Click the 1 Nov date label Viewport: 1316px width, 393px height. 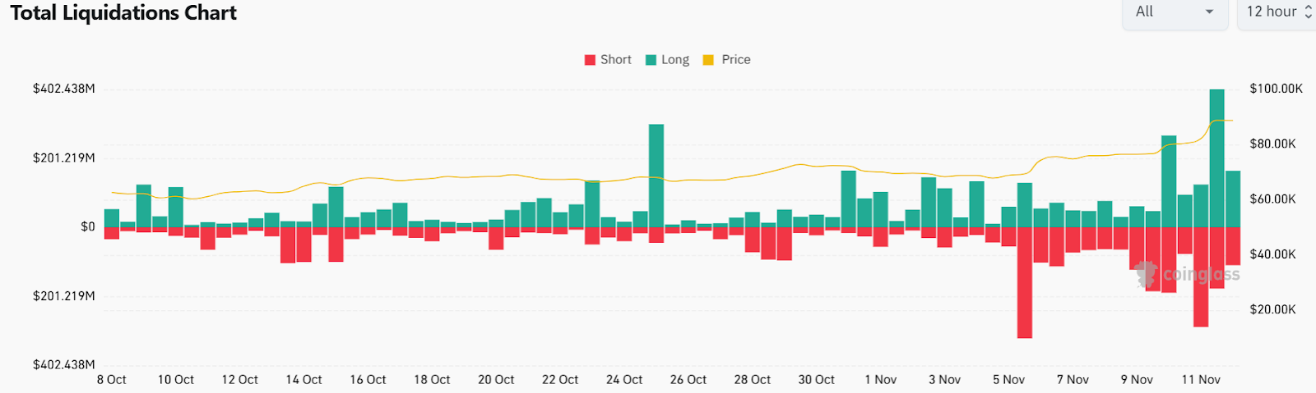point(880,380)
